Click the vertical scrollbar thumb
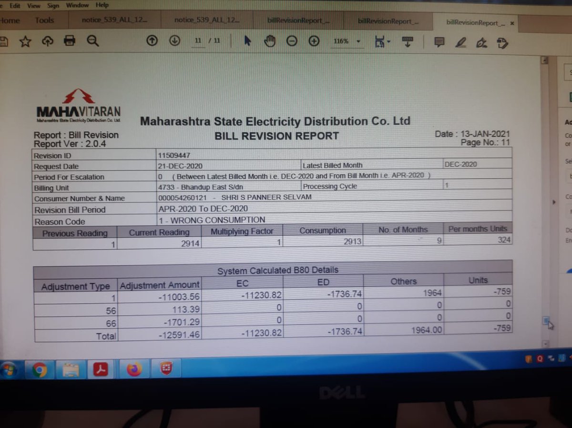 pyautogui.click(x=546, y=321)
